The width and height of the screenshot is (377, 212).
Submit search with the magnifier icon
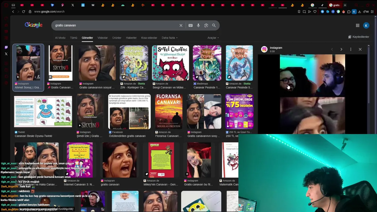pyautogui.click(x=214, y=25)
